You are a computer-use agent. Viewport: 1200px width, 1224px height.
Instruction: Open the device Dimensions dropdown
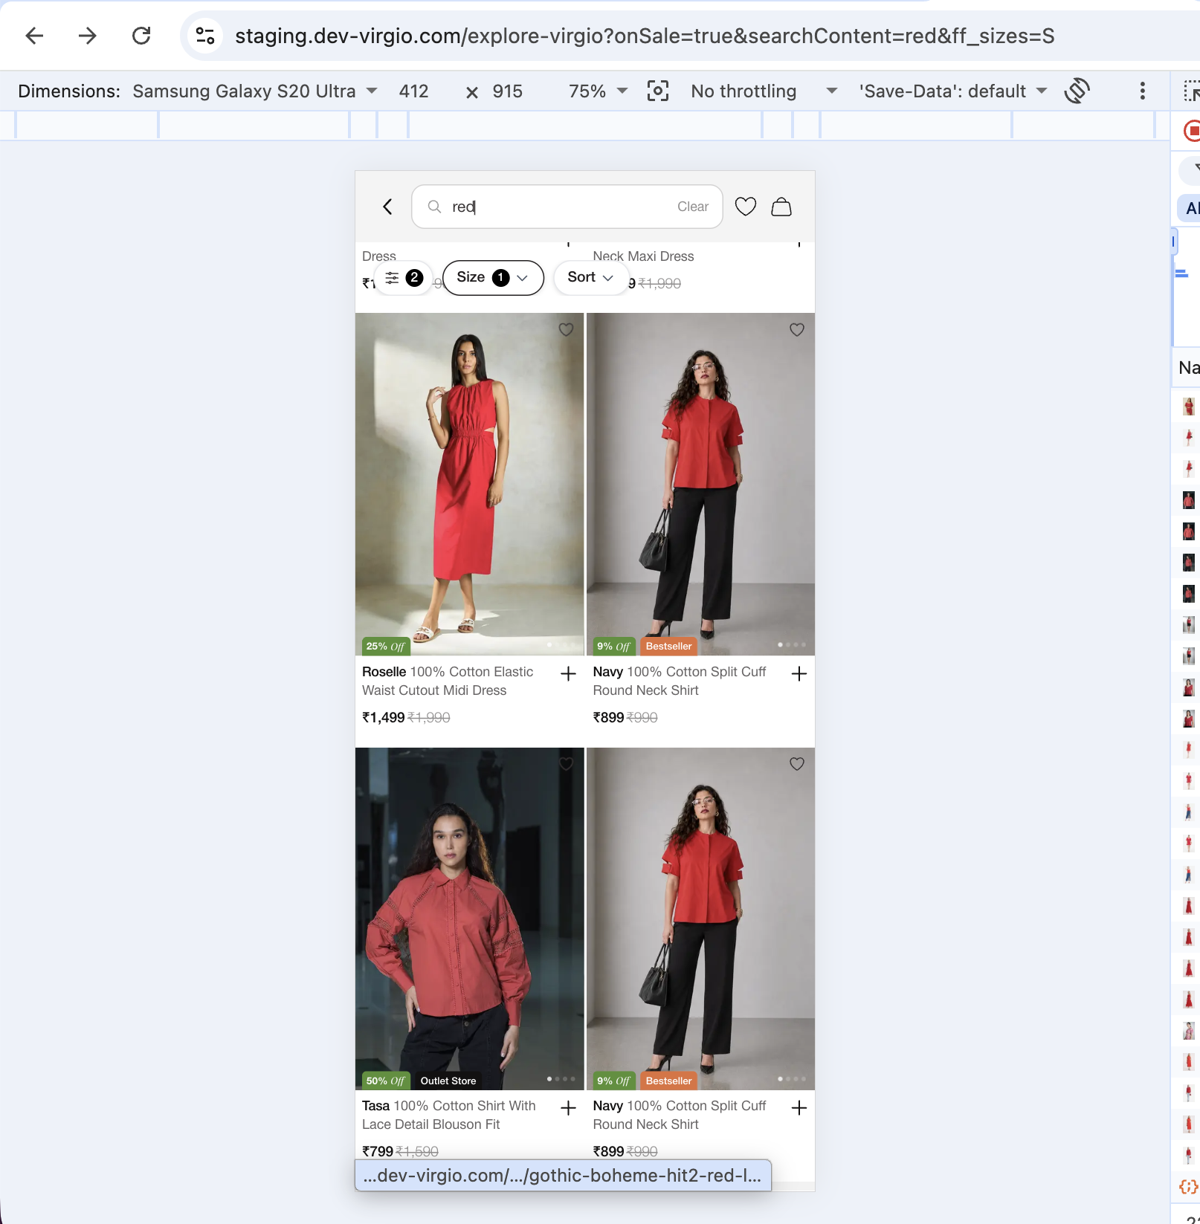(255, 91)
